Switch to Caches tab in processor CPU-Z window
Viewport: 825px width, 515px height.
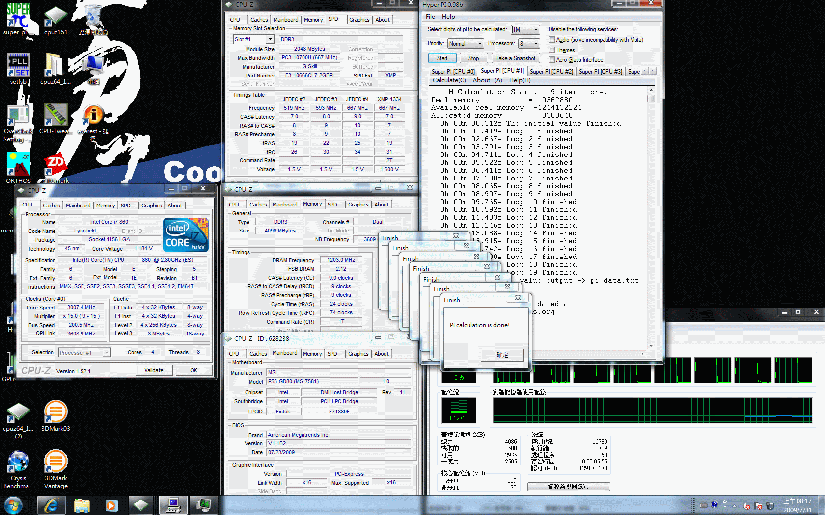[51, 206]
